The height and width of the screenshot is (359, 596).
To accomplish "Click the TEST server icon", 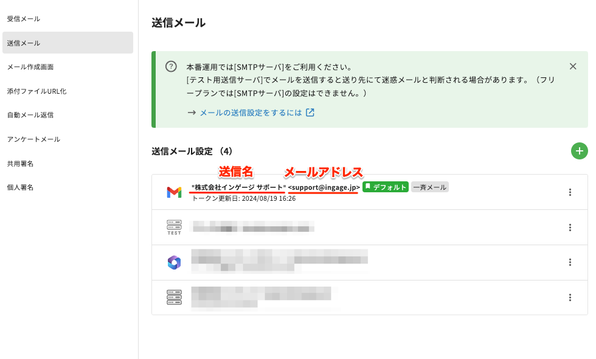I will pyautogui.click(x=174, y=228).
